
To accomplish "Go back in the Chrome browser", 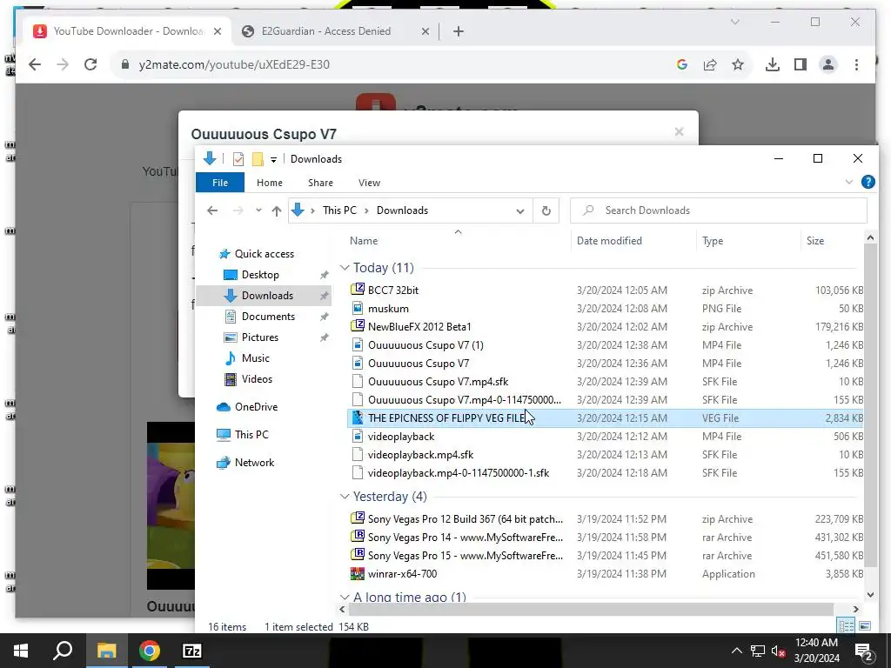I will coord(35,64).
